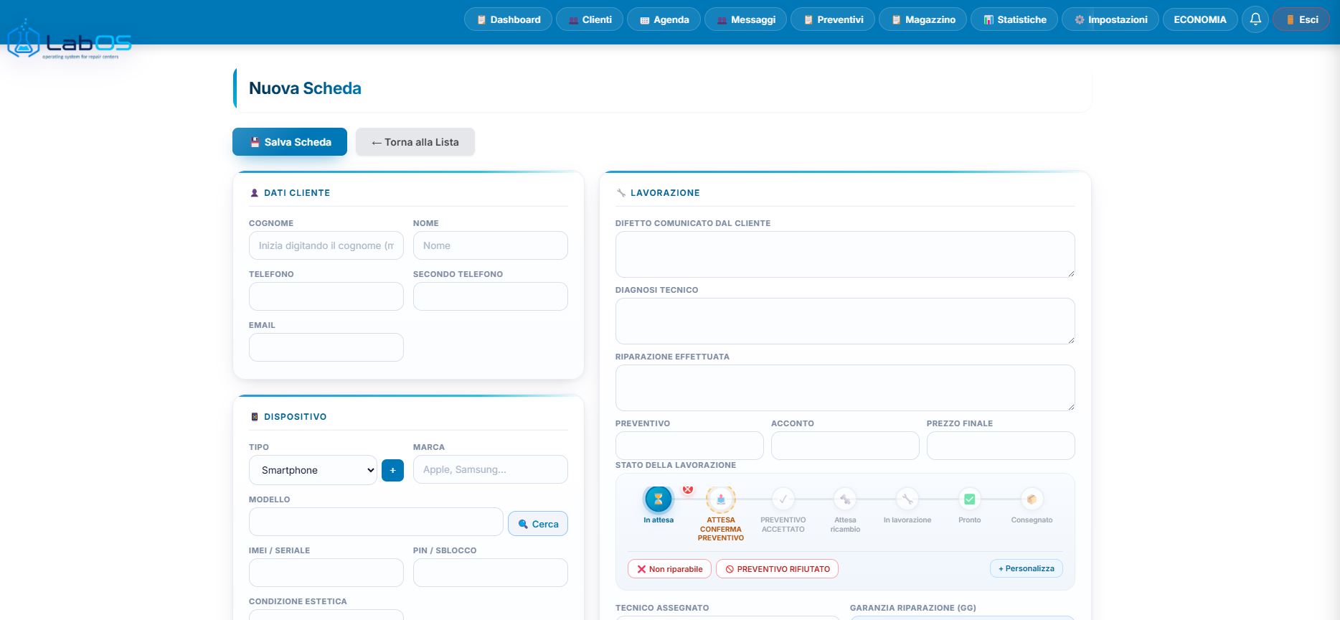Select the Consegnato status icon
The height and width of the screenshot is (620, 1340).
point(1032,499)
